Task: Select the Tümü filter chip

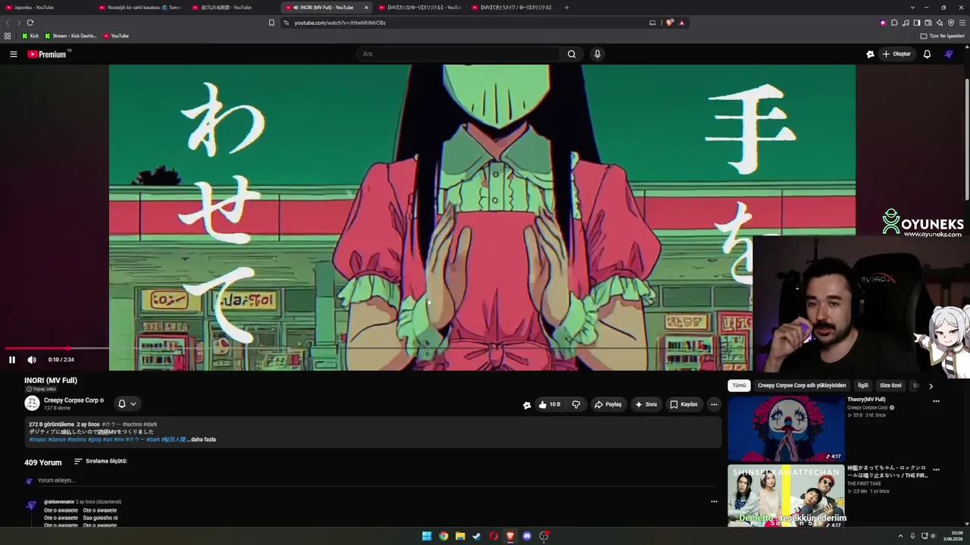Action: (739, 385)
